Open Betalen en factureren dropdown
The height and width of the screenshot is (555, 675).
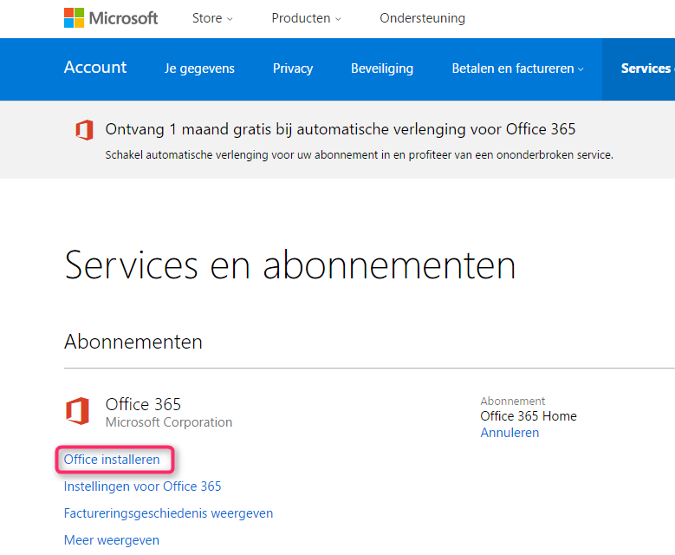[x=517, y=69]
